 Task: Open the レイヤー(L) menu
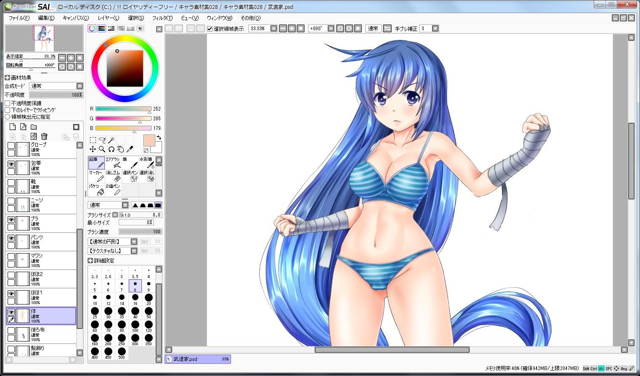[108, 18]
